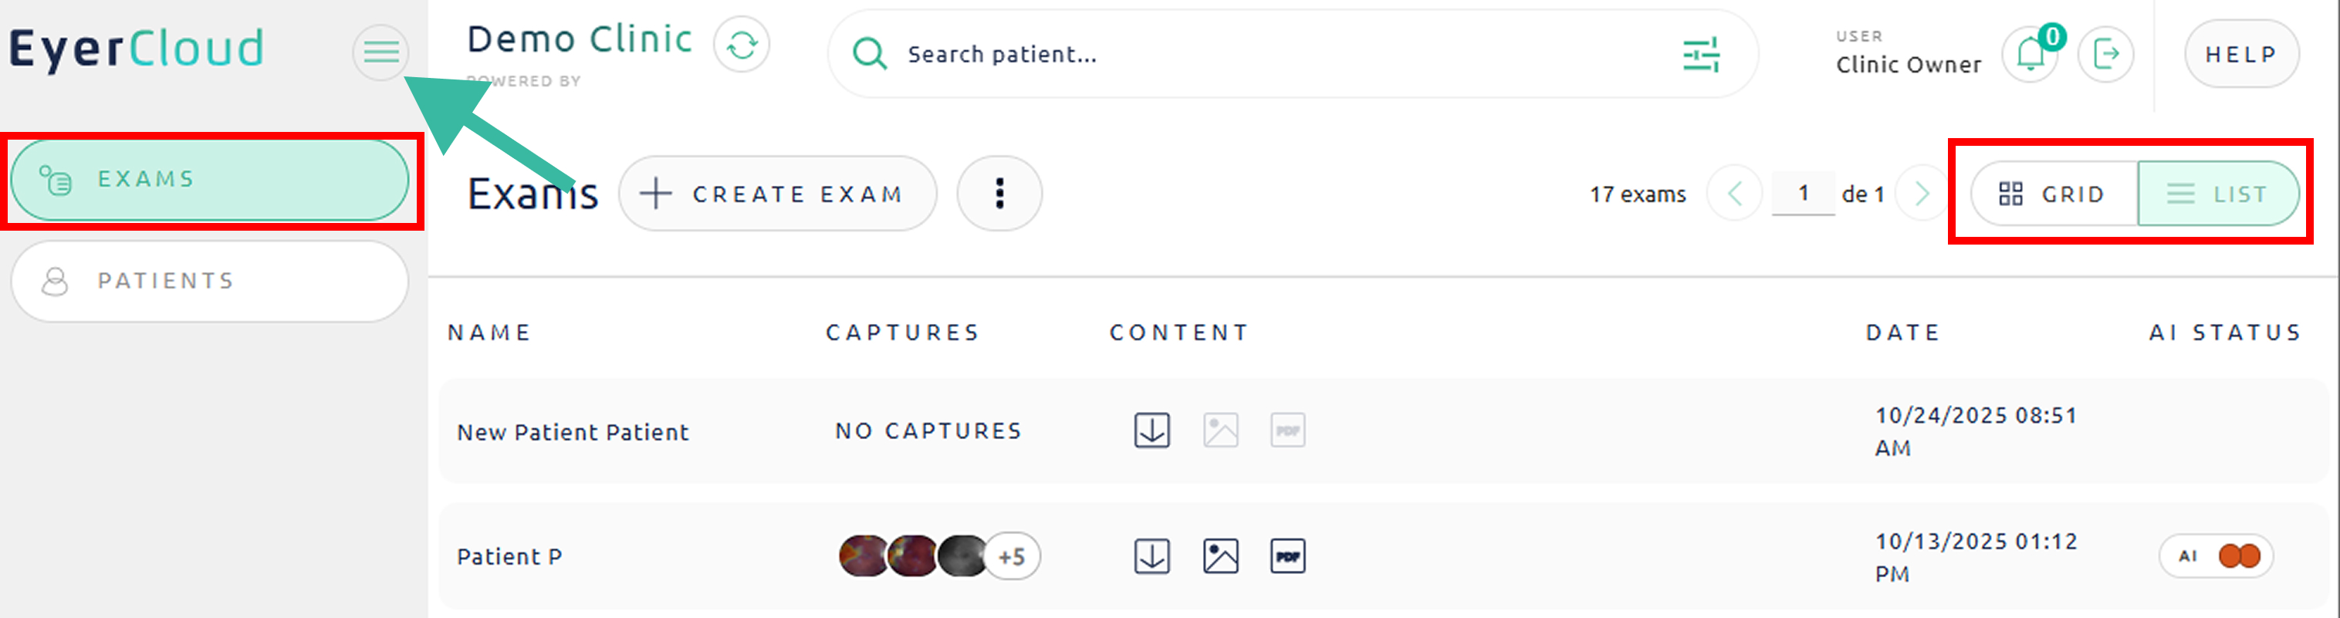Click the clinic sync refresh icon

click(741, 45)
